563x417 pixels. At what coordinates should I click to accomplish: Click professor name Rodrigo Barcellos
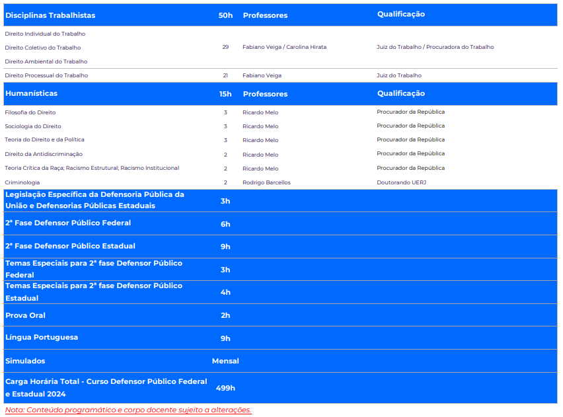coord(266,182)
